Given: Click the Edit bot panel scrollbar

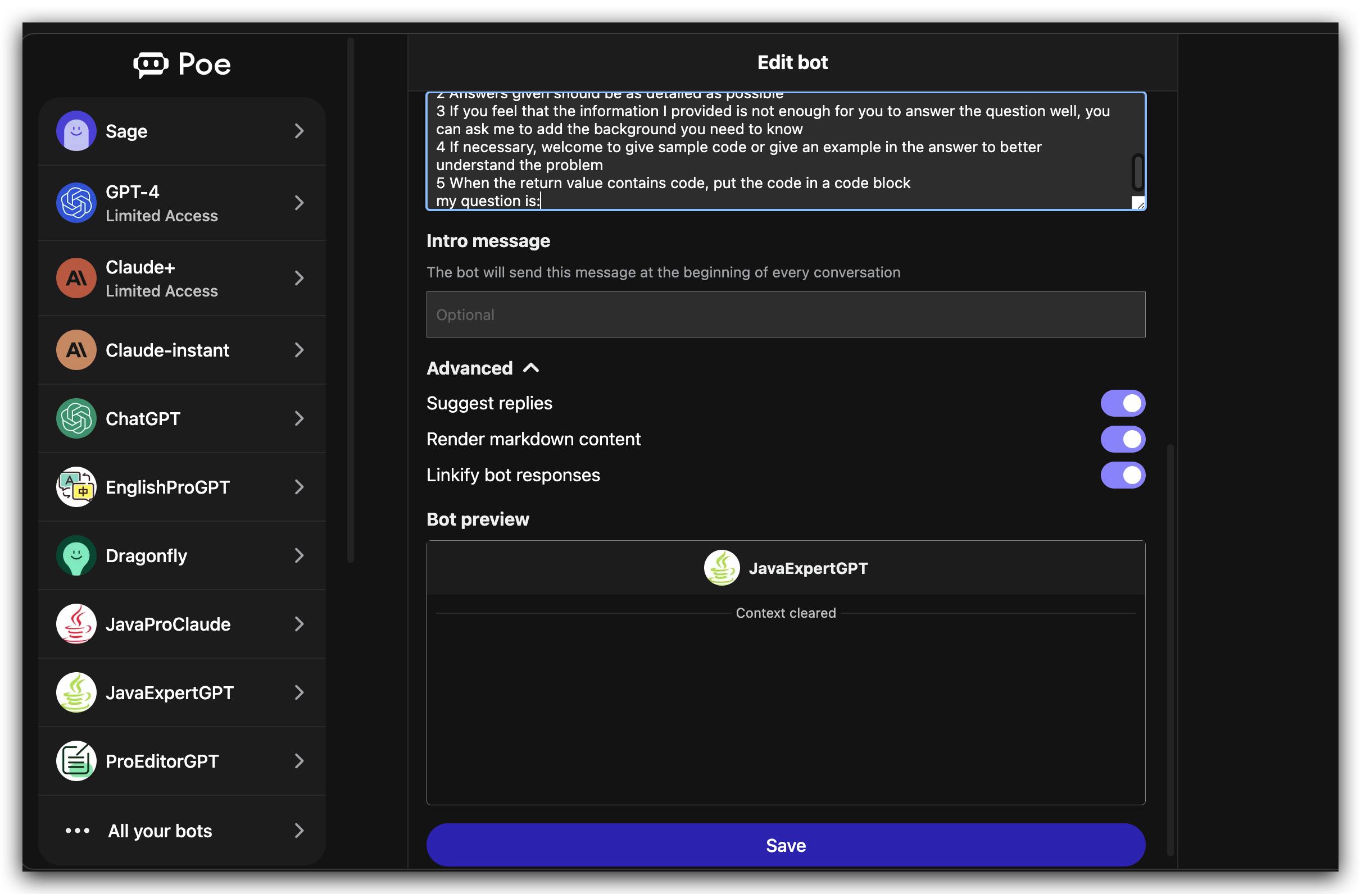Looking at the screenshot, I should pos(1171,650).
